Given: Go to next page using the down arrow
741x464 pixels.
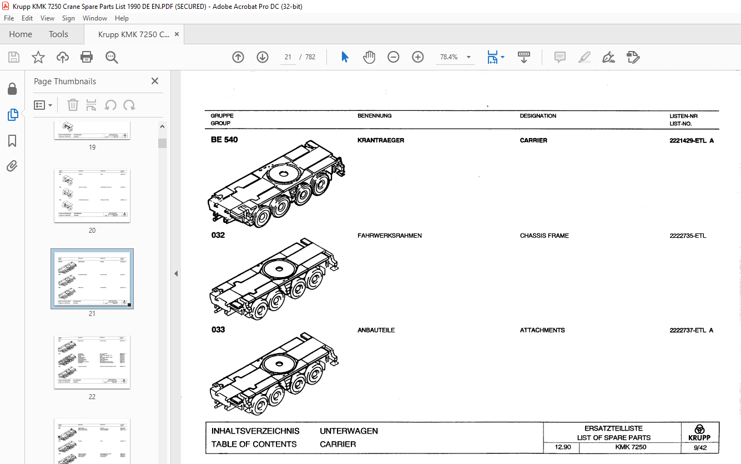Looking at the screenshot, I should coord(263,57).
